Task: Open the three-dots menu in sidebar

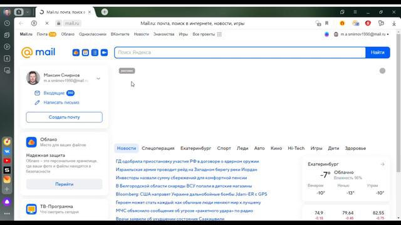Action: 7,214
